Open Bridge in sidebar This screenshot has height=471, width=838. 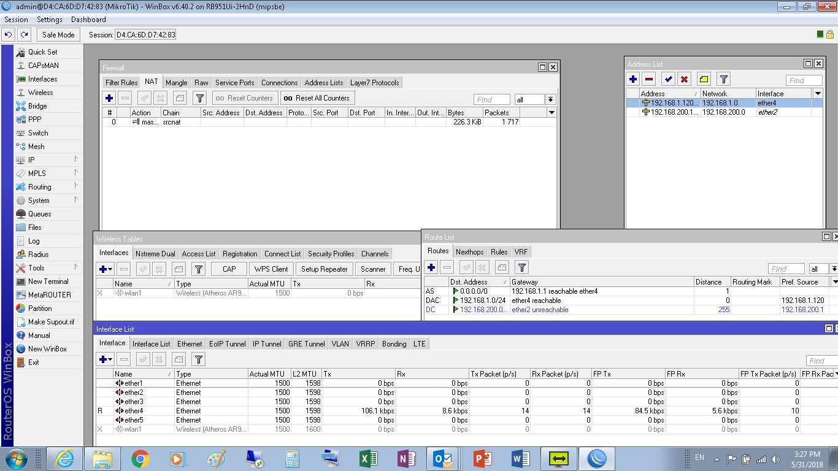tap(37, 106)
